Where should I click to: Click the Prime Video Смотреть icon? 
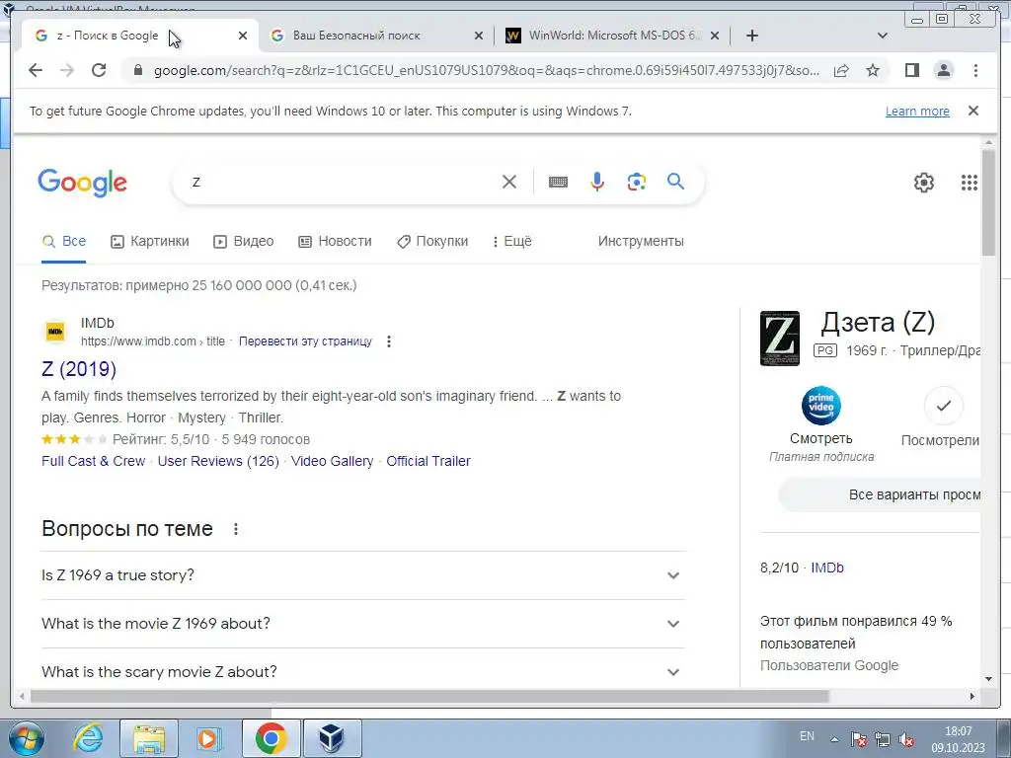[820, 406]
